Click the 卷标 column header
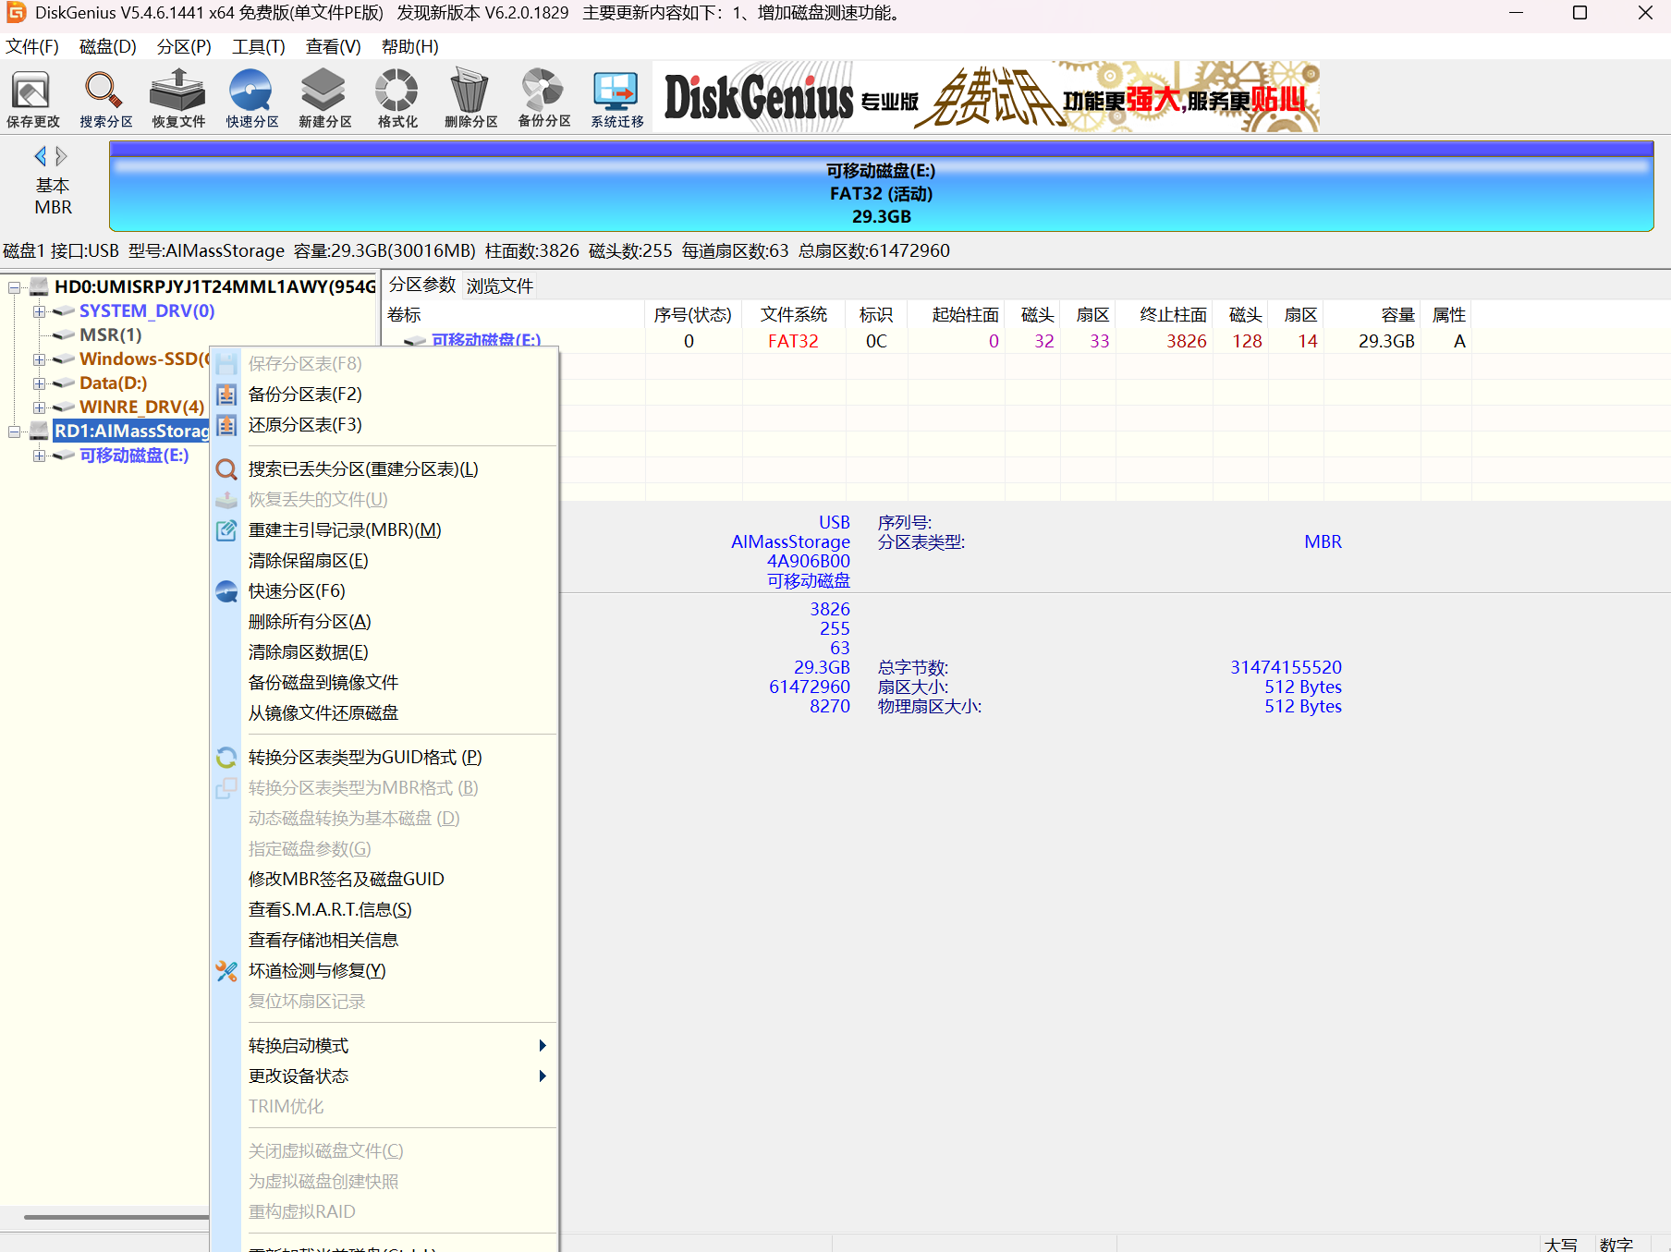This screenshot has width=1671, height=1252. [x=514, y=315]
